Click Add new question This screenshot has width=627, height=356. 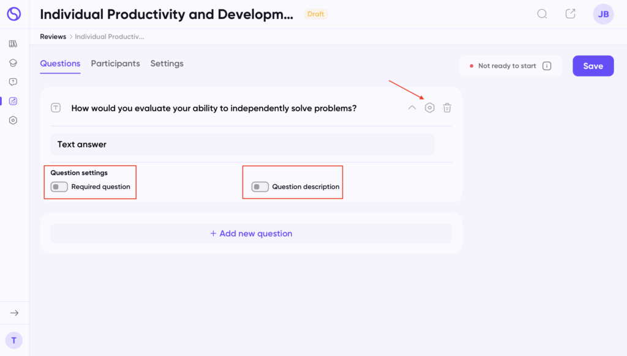click(251, 234)
